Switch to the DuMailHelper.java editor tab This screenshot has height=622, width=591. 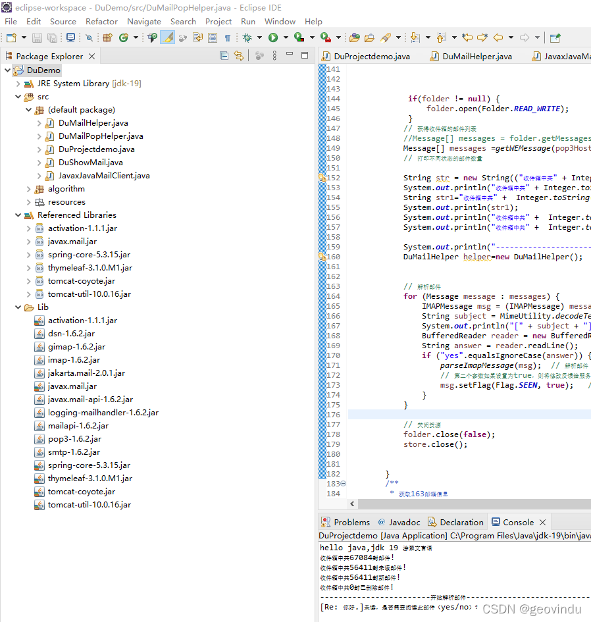[476, 57]
